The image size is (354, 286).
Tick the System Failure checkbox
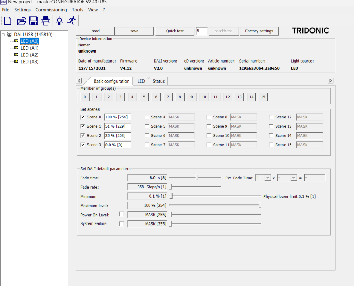pos(121,224)
